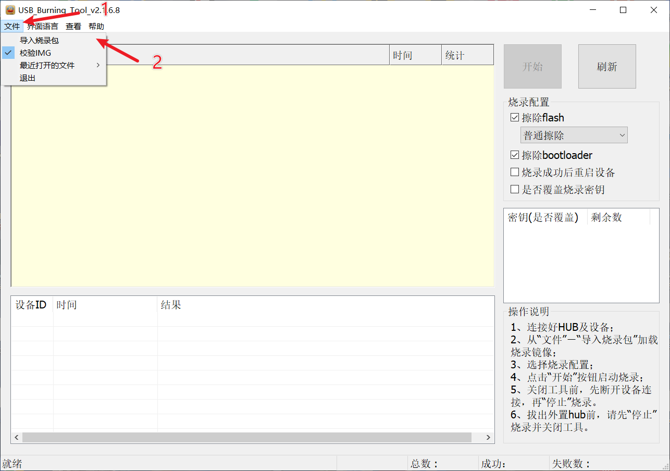This screenshot has width=670, height=471.
Task: Click the 成功 status bar field
Action: pyautogui.click(x=513, y=464)
